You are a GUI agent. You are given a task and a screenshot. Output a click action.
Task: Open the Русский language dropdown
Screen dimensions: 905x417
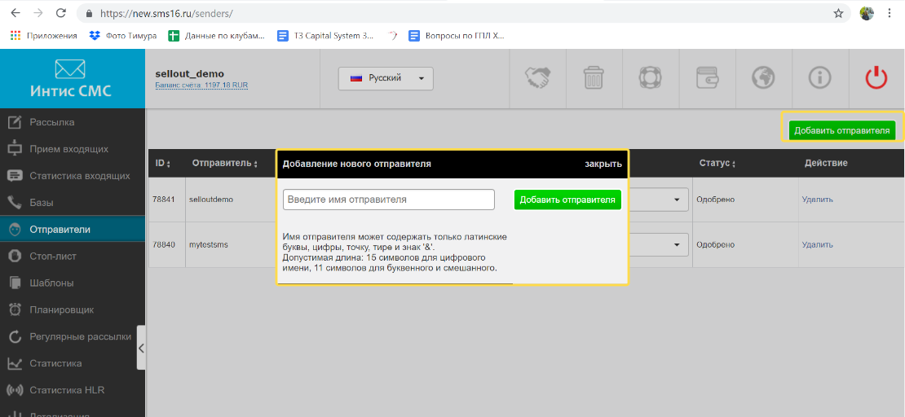(x=386, y=78)
